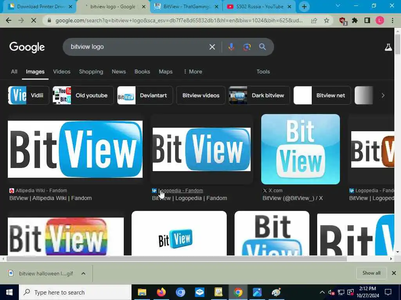Open BitView | Logopedia | Fandom result title
Image resolution: width=401 pixels, height=300 pixels.
point(190,198)
